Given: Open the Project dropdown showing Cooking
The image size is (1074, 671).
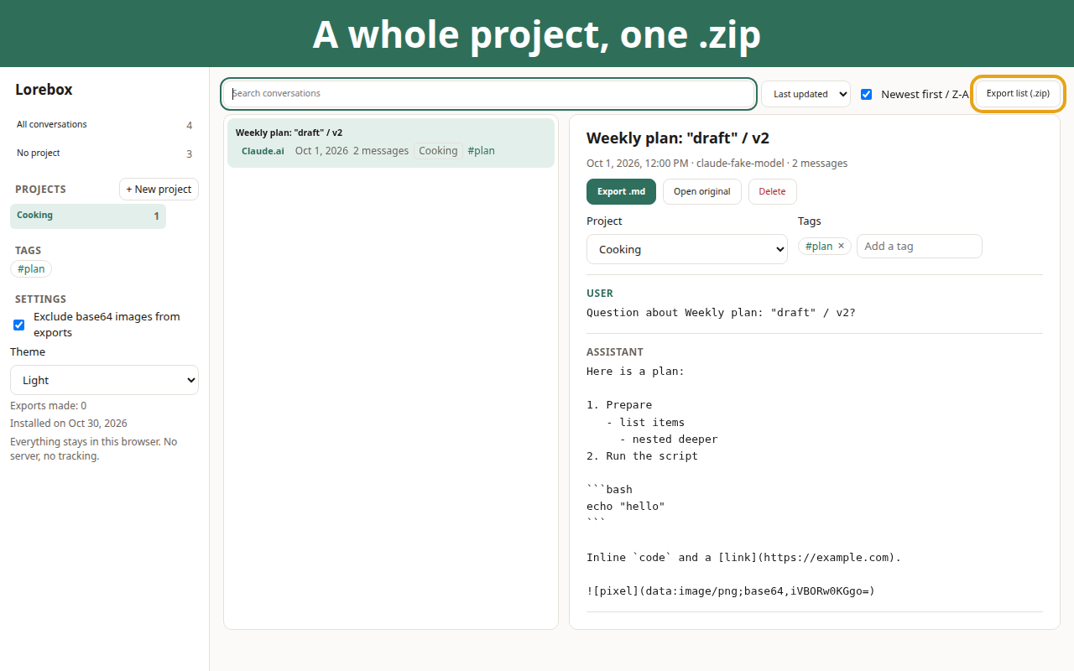Looking at the screenshot, I should 687,249.
